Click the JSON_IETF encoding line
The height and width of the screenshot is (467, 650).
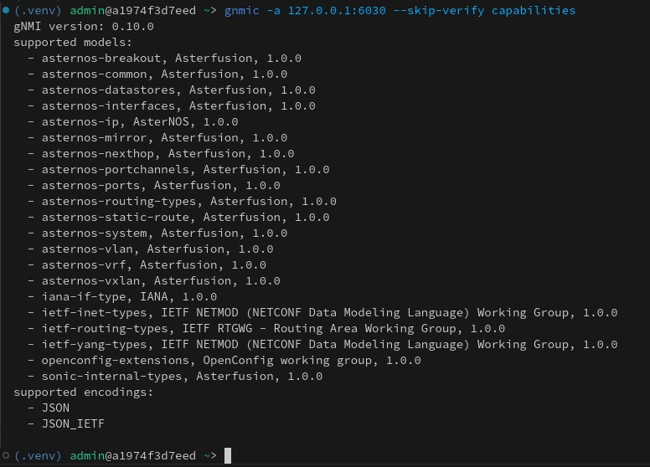point(73,424)
